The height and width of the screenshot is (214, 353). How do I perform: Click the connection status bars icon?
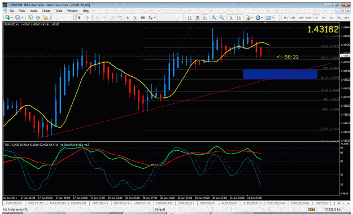311,209
